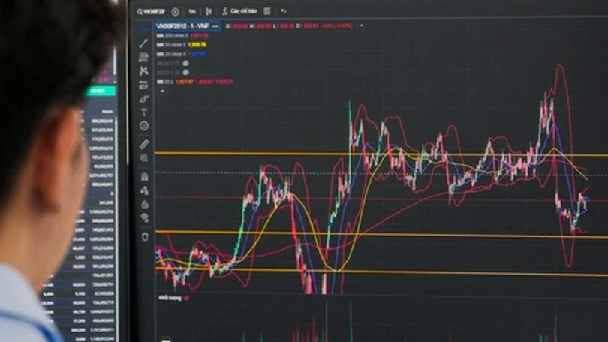Open the 1m interval selector
Viewport: 608px width, 342px height.
coord(192,11)
